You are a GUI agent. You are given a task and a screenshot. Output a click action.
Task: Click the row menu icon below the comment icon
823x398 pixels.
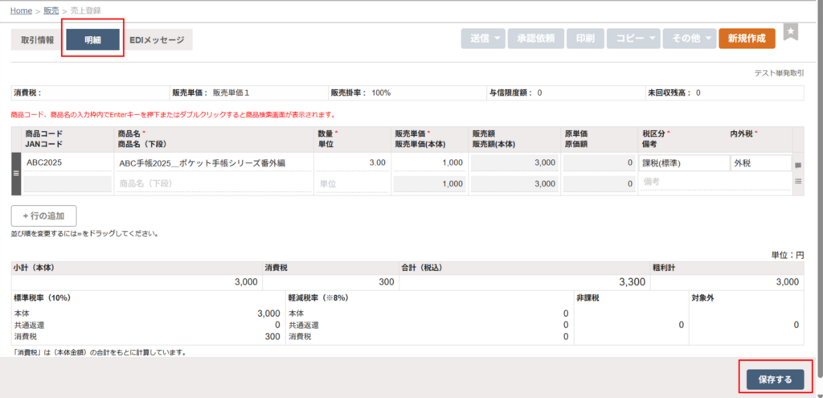pos(798,182)
